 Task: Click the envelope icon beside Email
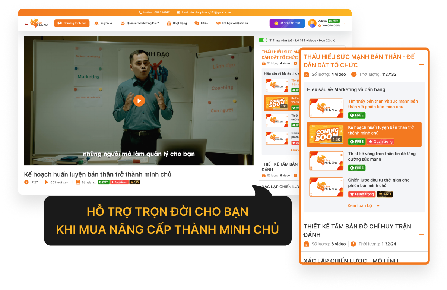tap(178, 12)
